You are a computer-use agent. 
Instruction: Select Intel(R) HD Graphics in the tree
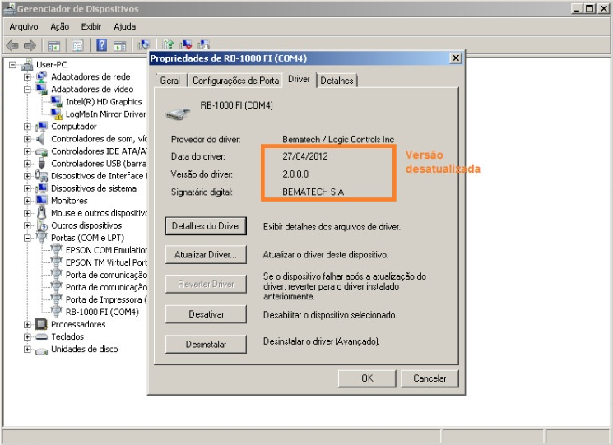point(104,102)
